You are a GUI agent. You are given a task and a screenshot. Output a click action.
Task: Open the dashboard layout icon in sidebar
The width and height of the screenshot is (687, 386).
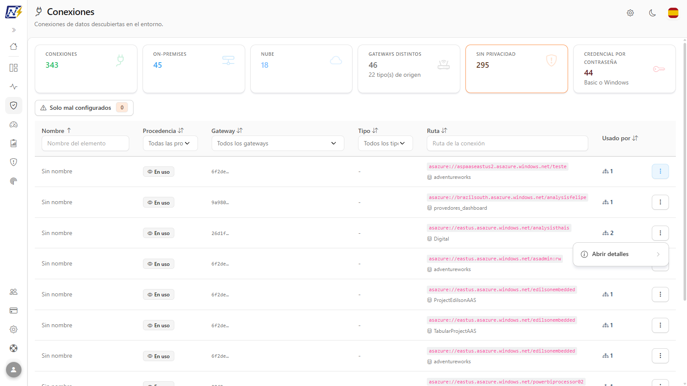(14, 68)
